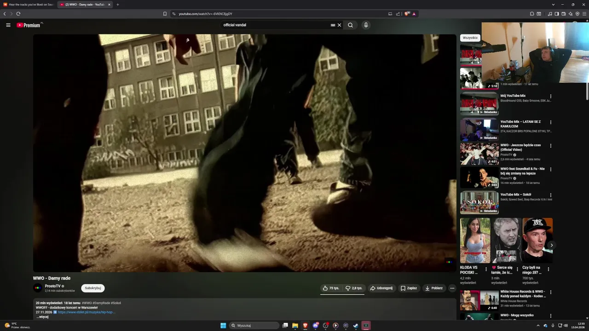
Task: Open the tab search dropdown arrow
Action: 553,5
